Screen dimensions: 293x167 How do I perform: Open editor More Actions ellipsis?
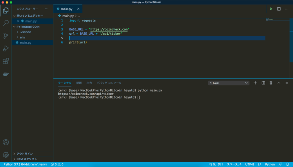click(x=287, y=9)
